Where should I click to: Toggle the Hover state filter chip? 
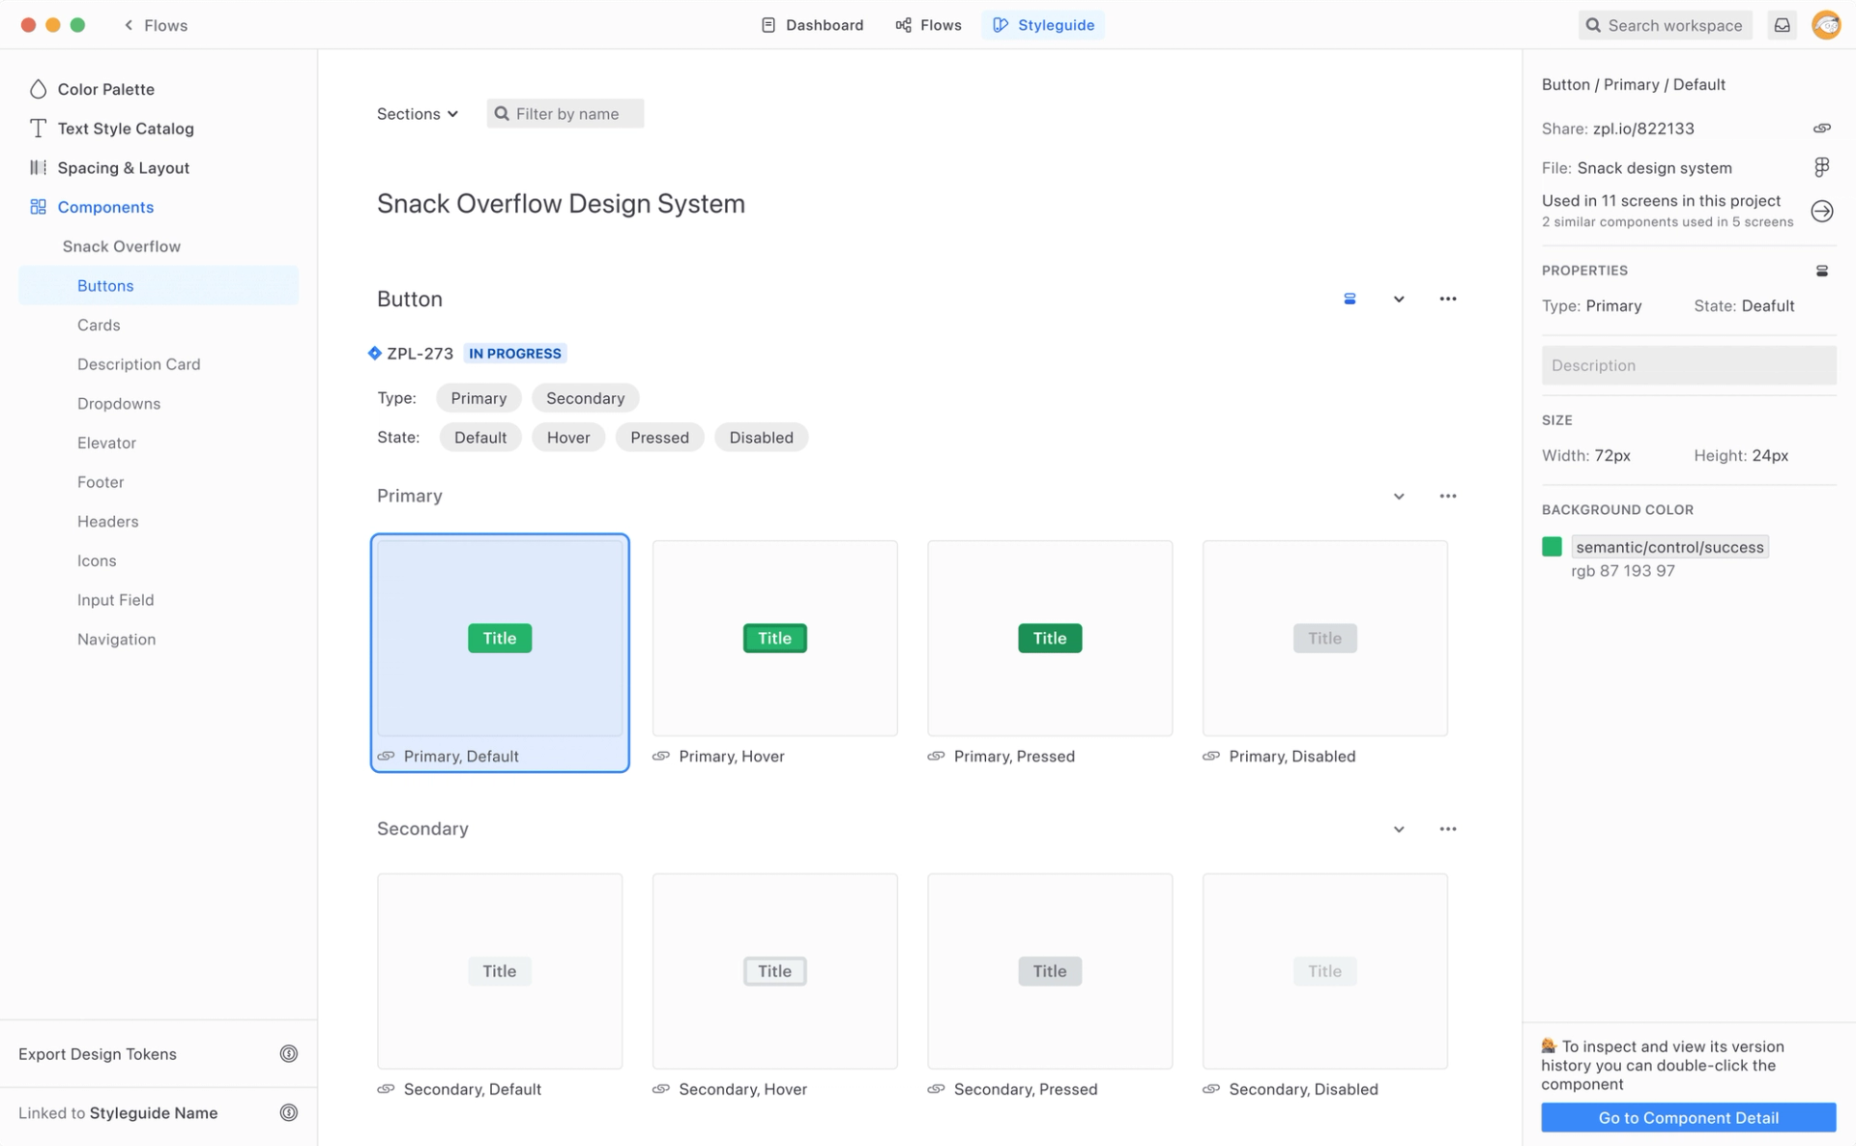pos(567,438)
